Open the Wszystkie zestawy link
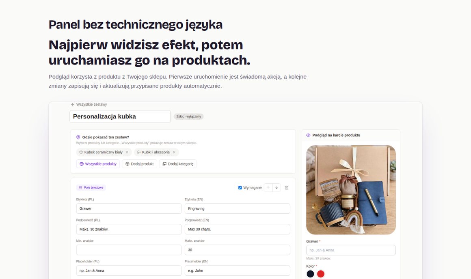Viewport: 471px width, 279px height. click(91, 104)
